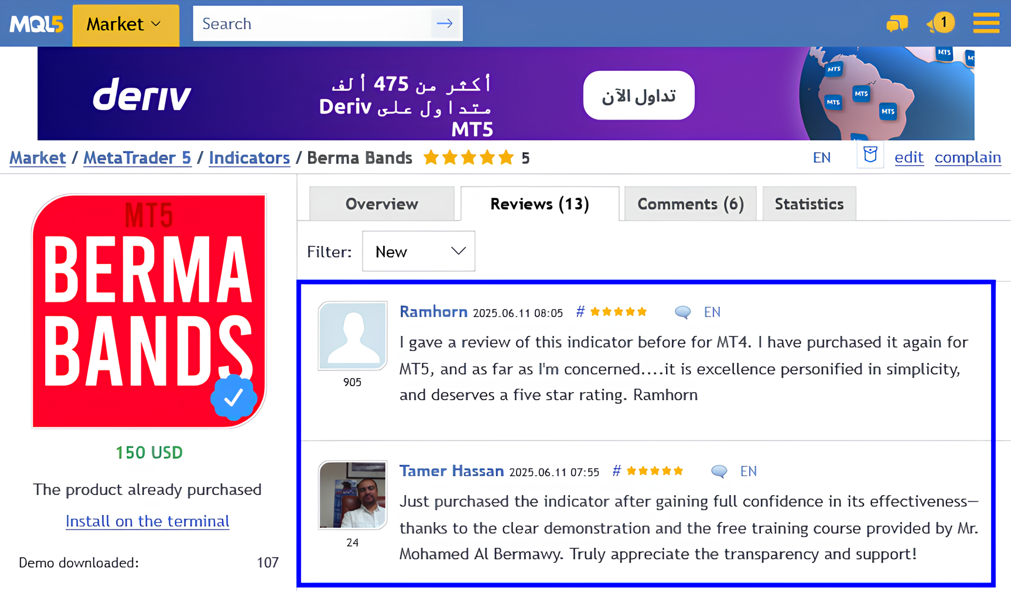1011x591 pixels.
Task: Click the five-star product rating
Action: [469, 158]
